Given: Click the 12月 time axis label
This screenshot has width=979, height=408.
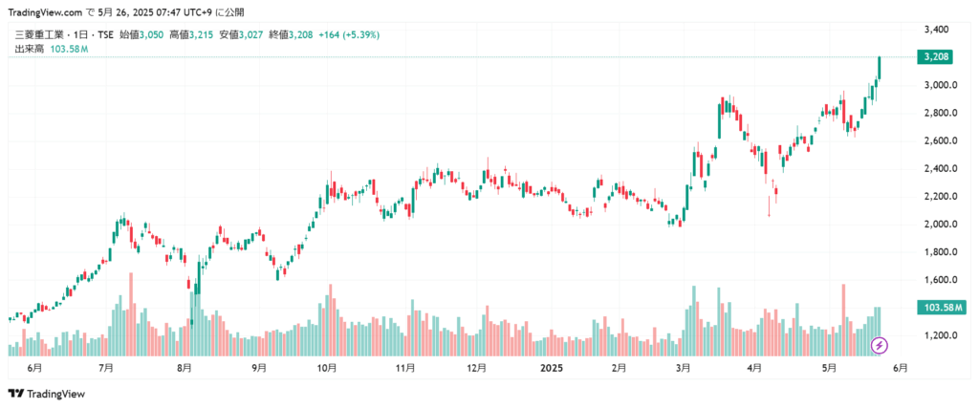Looking at the screenshot, I should click(x=476, y=368).
